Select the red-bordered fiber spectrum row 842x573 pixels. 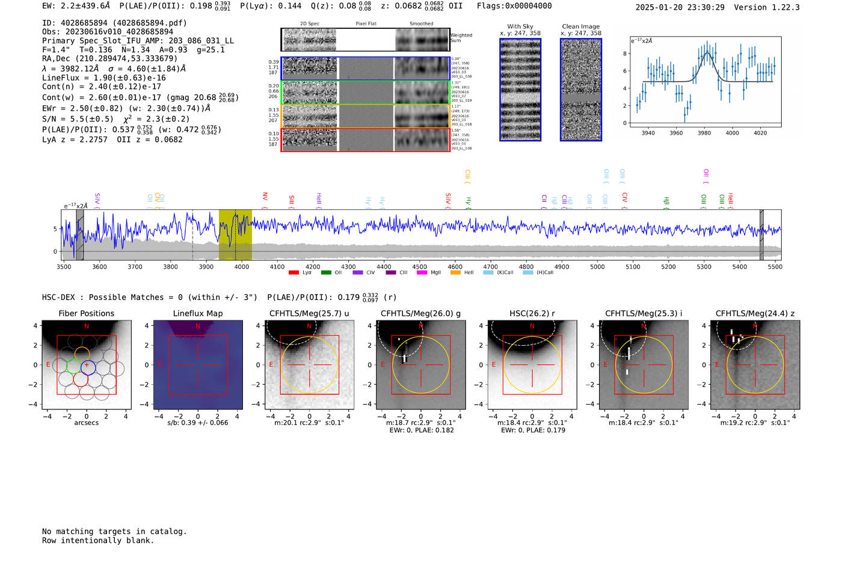365,139
